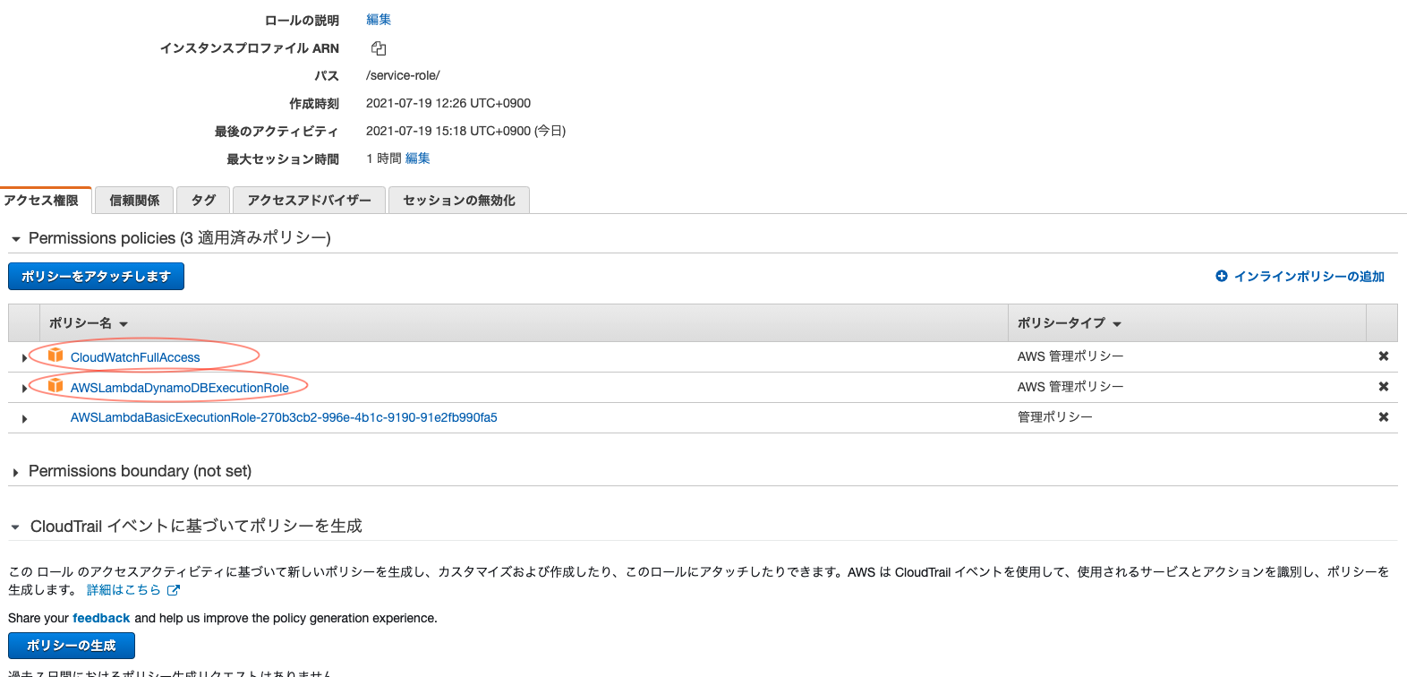Click the external link icon next to 詳細はこちら

[174, 590]
